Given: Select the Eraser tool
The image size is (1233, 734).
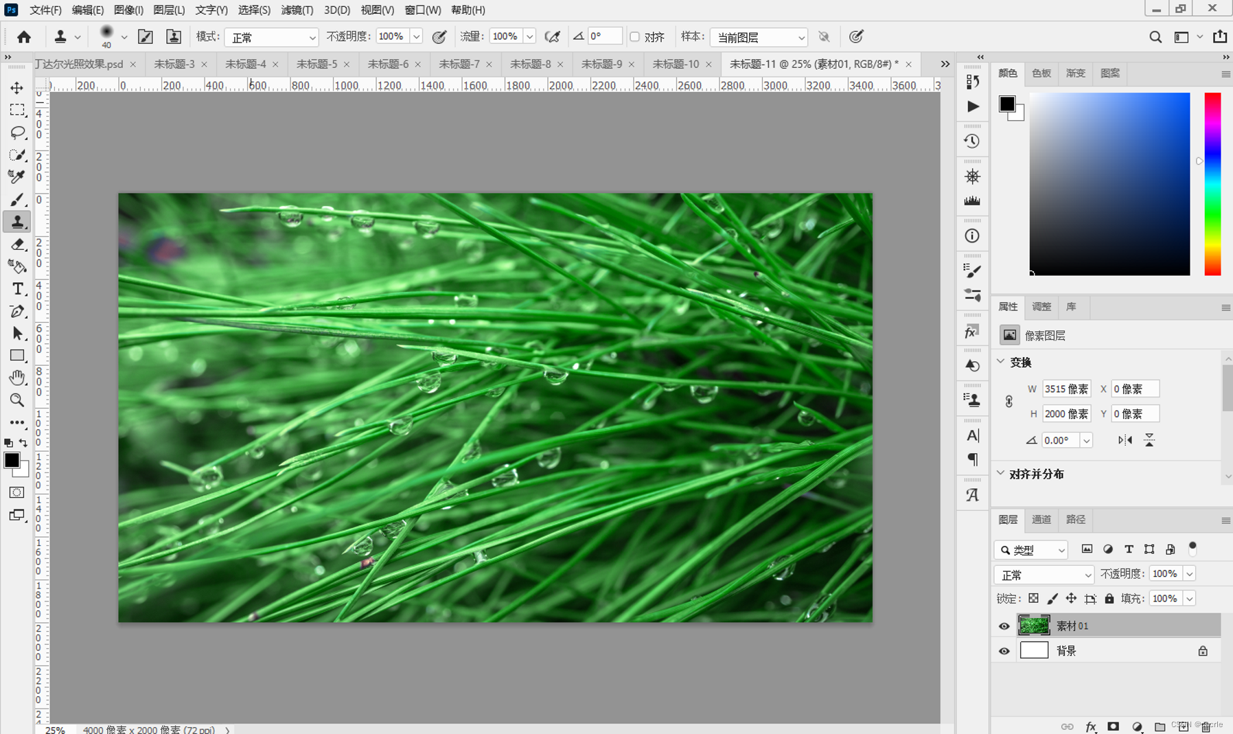Looking at the screenshot, I should tap(17, 244).
